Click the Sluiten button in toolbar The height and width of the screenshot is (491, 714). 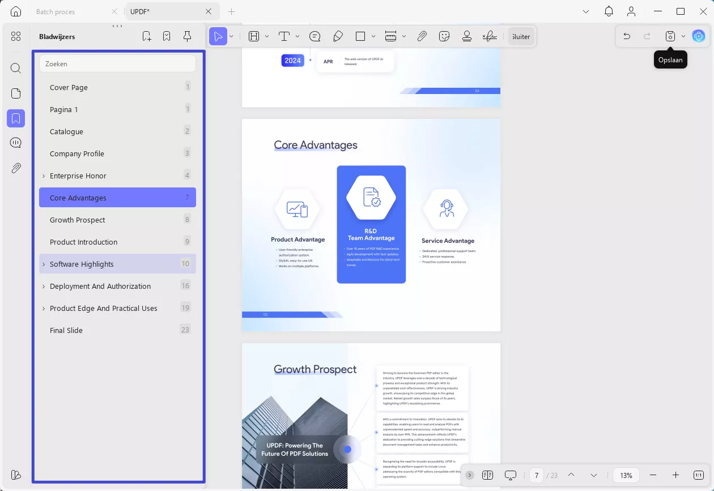click(x=521, y=36)
